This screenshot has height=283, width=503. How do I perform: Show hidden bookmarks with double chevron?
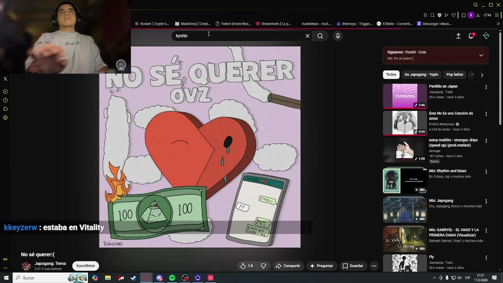tap(498, 24)
